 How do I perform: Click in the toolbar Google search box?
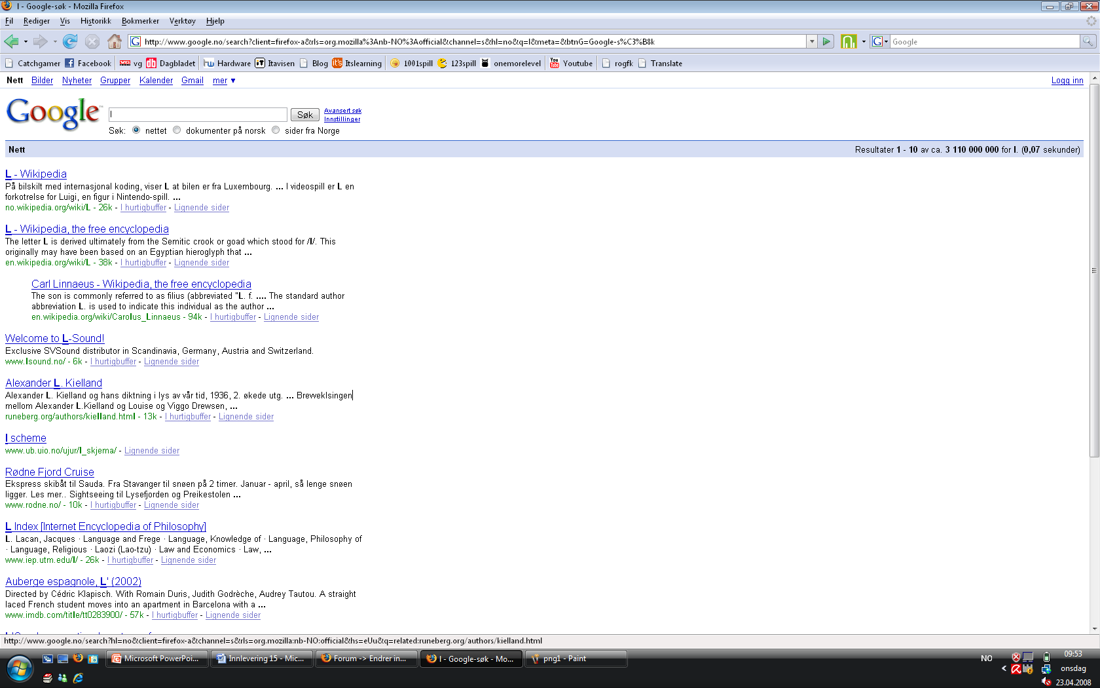coord(984,41)
